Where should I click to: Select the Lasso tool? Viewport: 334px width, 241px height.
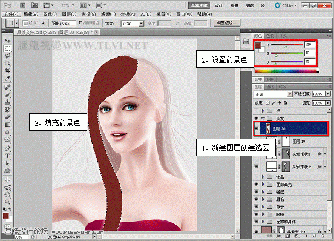8,56
